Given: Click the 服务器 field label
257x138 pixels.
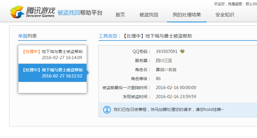Looking at the screenshot, I should pos(143,61).
